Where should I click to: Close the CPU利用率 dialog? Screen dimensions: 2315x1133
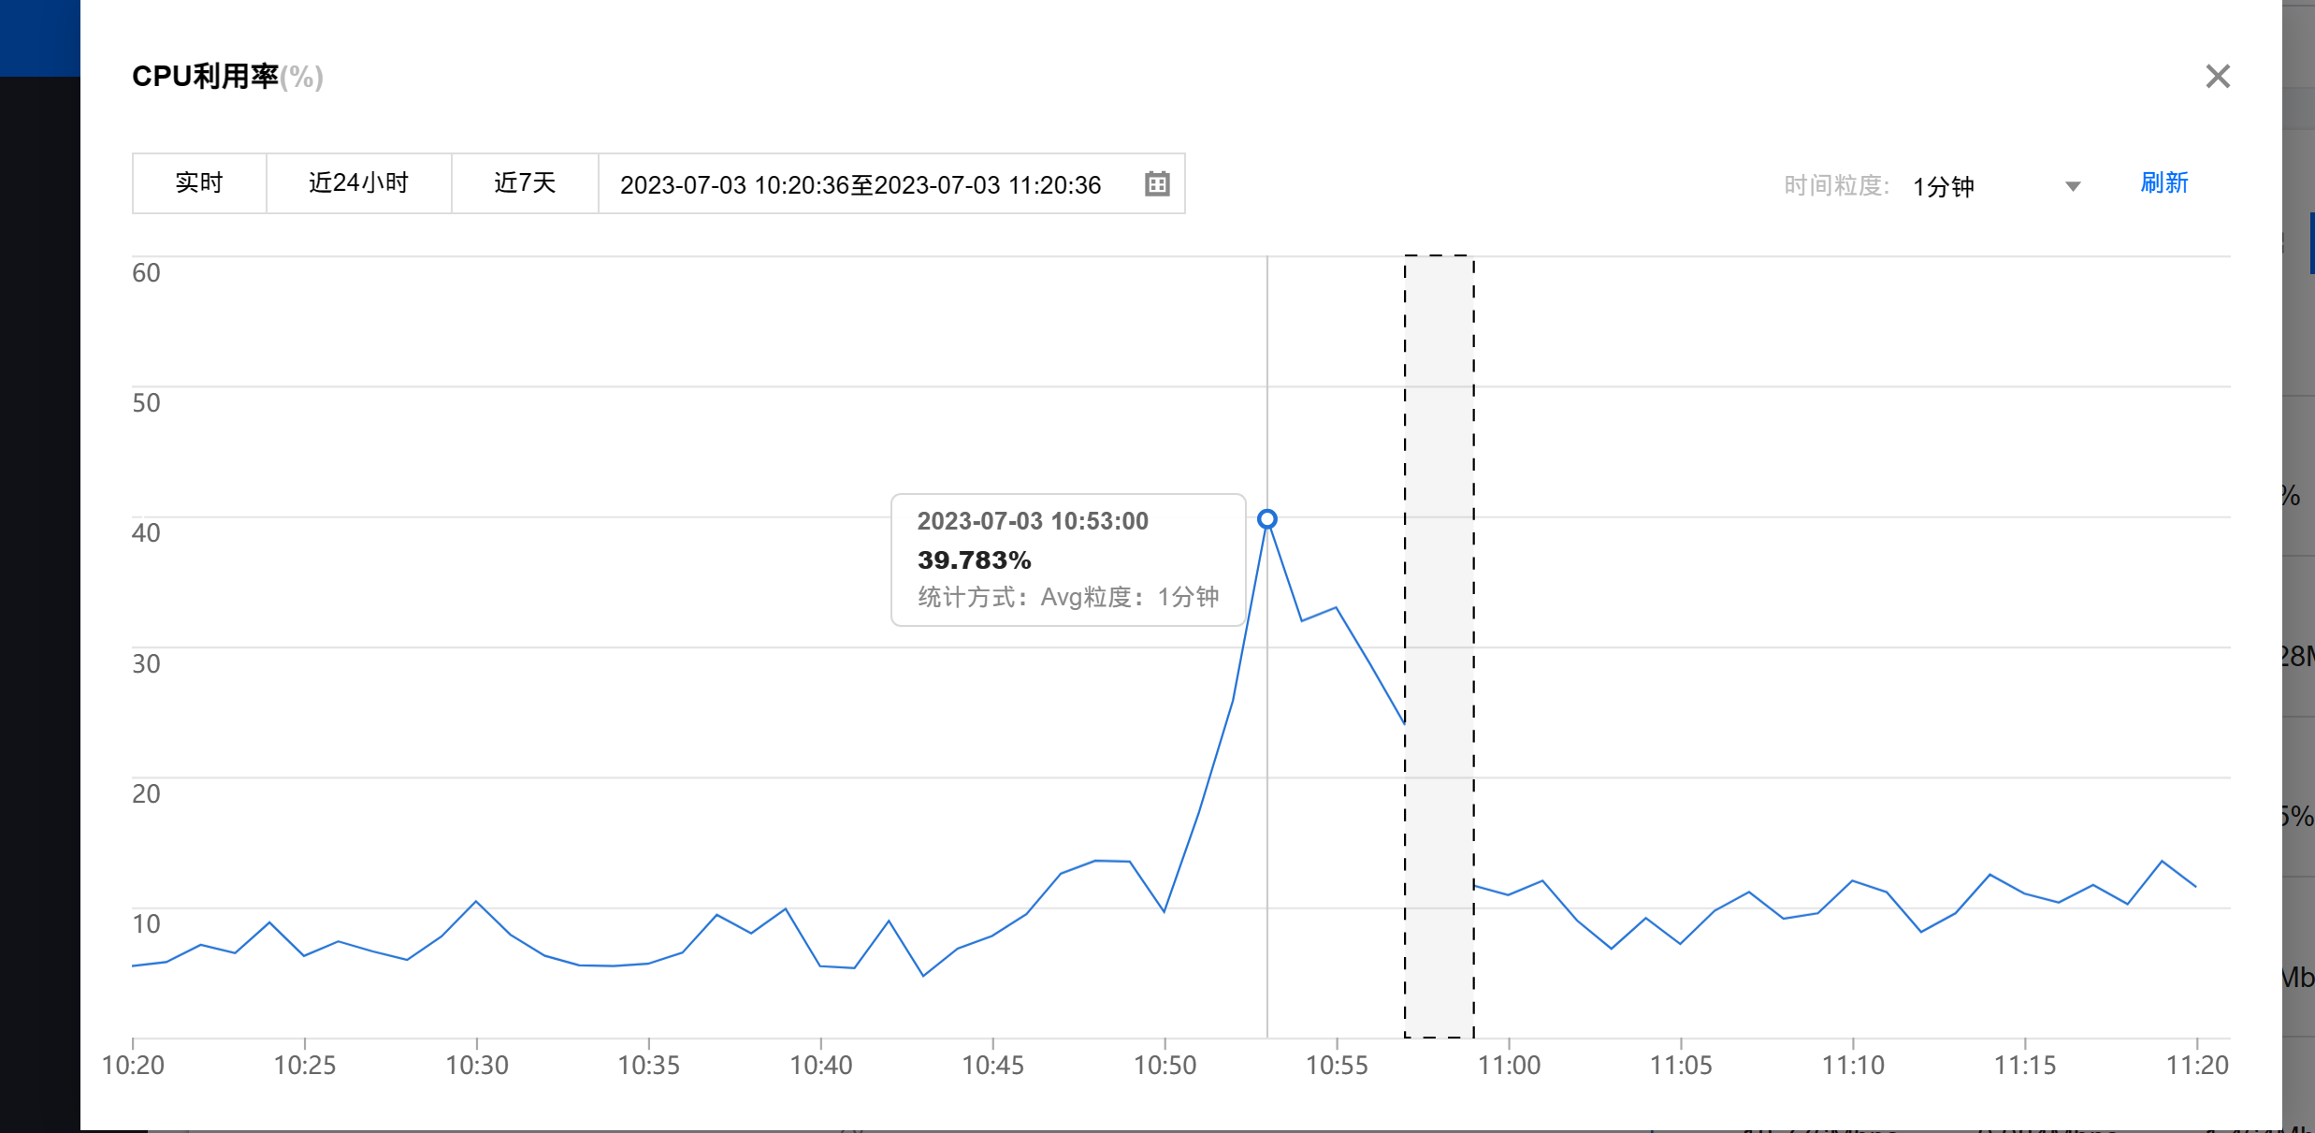pos(2218,76)
